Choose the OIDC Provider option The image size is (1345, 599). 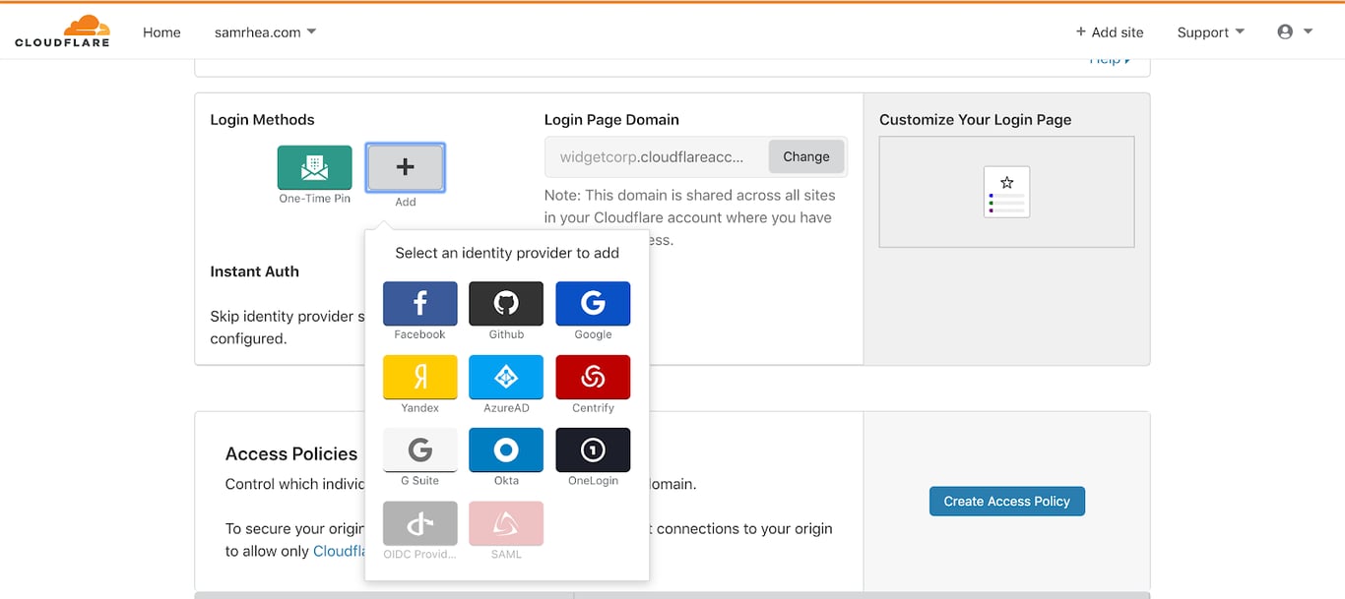click(x=419, y=523)
